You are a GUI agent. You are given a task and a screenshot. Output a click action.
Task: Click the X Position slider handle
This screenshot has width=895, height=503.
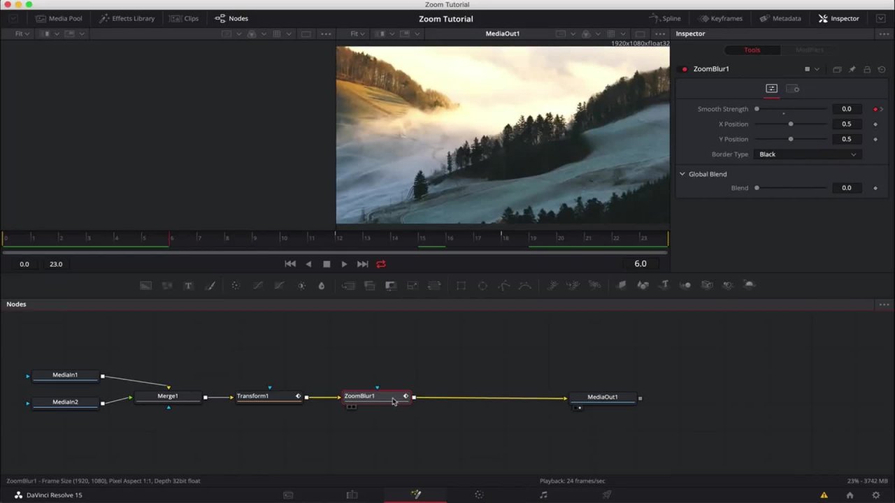tap(791, 124)
